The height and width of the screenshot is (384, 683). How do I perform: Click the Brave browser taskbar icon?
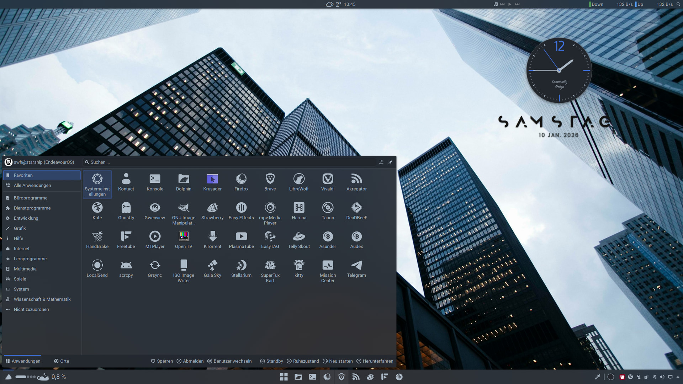pyautogui.click(x=341, y=377)
